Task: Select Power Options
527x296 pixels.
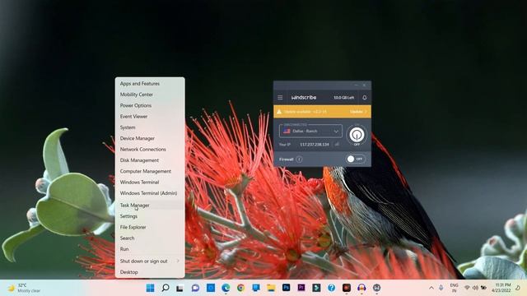Action: point(150,105)
